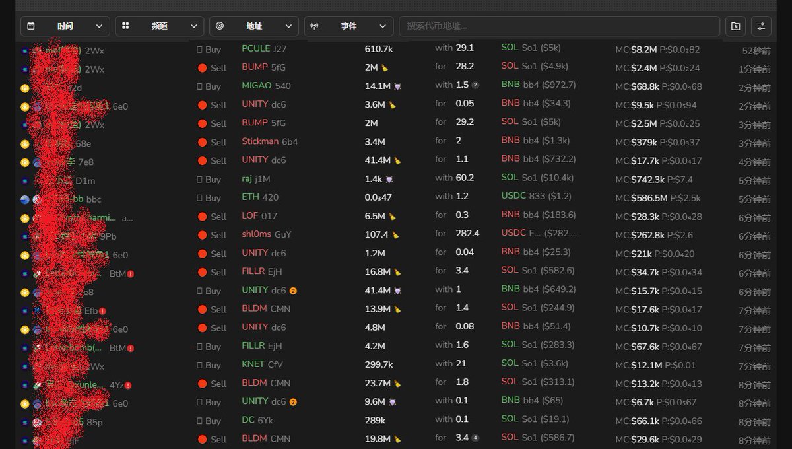792x449 pixels.
Task: Click MC:$12.1M market cap value
Action: click(639, 365)
